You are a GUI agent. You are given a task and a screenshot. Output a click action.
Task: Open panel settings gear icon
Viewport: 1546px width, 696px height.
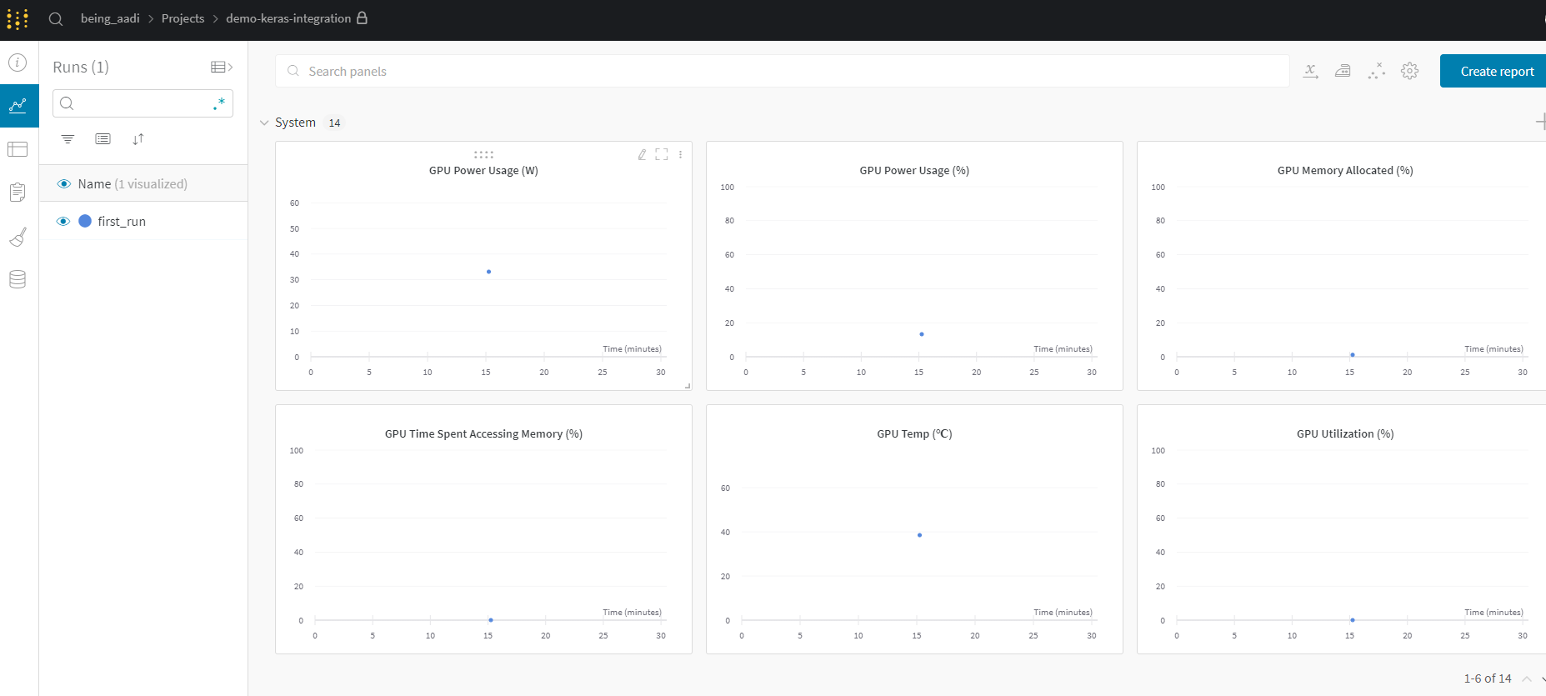[x=1409, y=72]
